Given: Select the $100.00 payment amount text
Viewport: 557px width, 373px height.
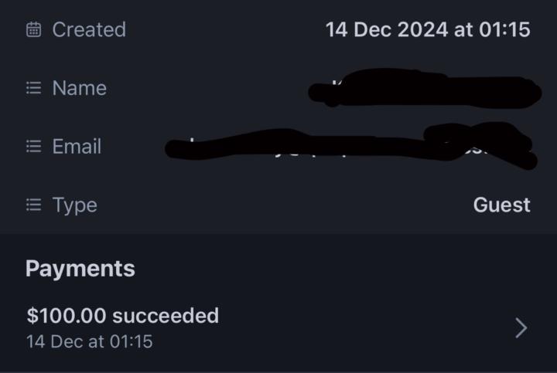Looking at the screenshot, I should coord(67,316).
